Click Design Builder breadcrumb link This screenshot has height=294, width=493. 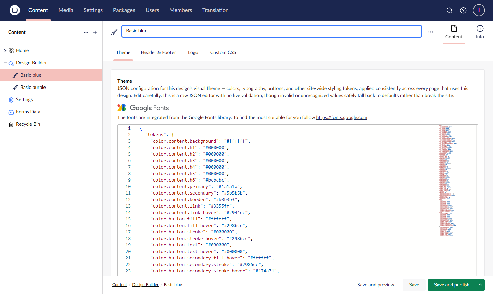(146, 285)
